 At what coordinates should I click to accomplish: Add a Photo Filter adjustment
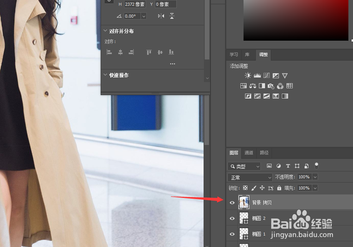click(271, 86)
